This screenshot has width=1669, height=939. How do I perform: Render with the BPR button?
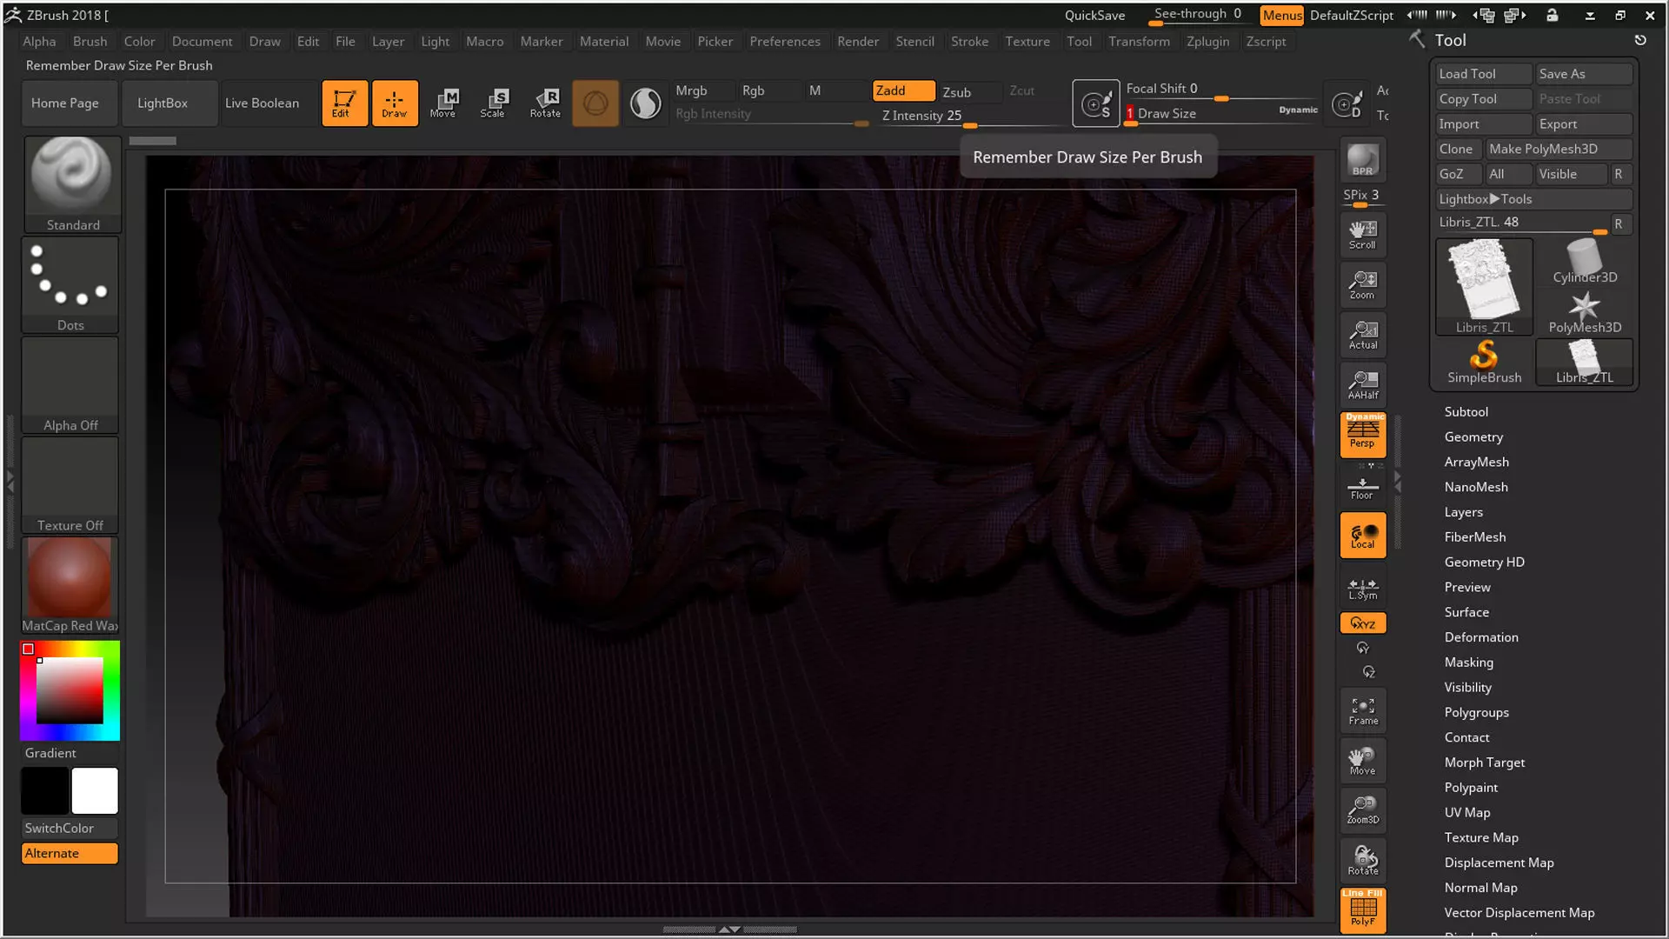point(1362,159)
